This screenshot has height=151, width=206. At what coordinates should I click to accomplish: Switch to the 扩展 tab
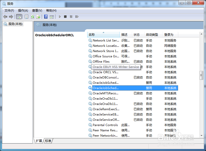39,141
